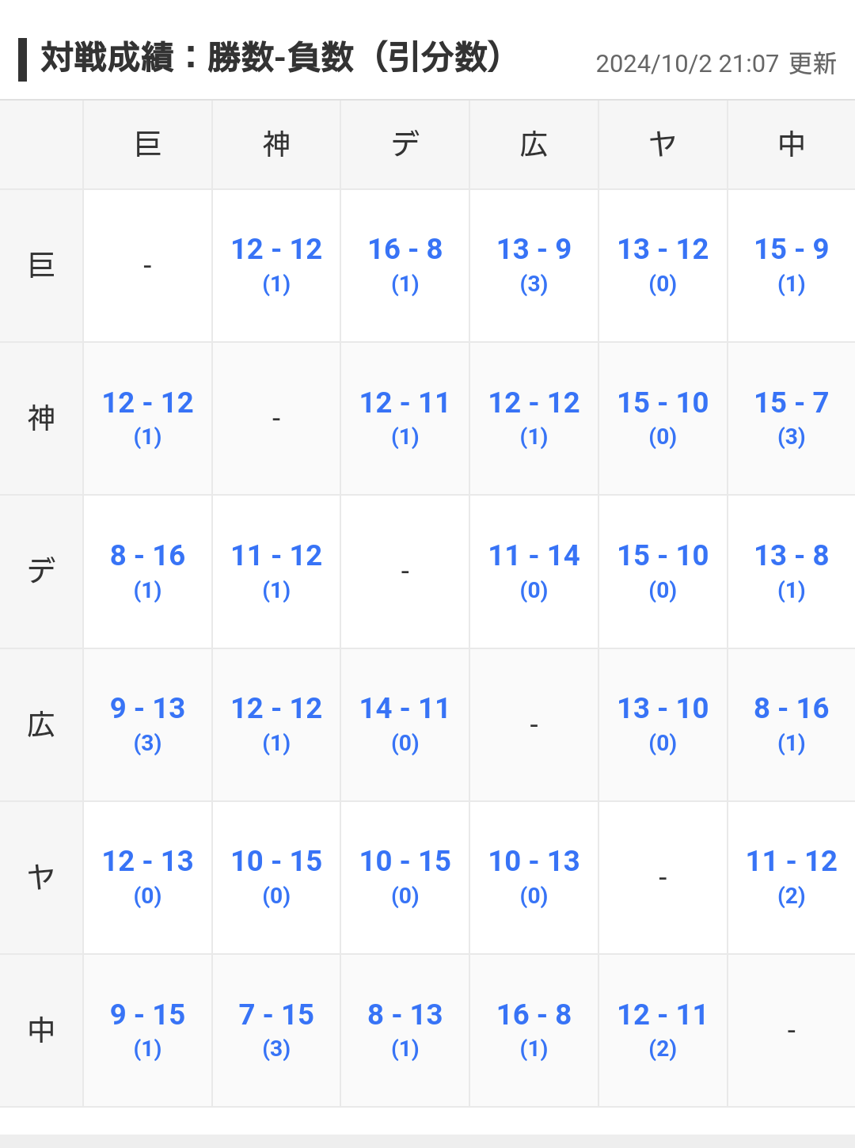The width and height of the screenshot is (855, 1148).
Task: Open 巨 row versus 広 13 - 9 record
Action: [x=534, y=250]
